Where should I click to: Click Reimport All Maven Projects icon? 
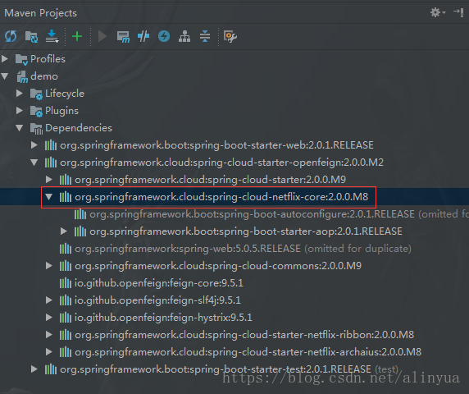pyautogui.click(x=11, y=36)
